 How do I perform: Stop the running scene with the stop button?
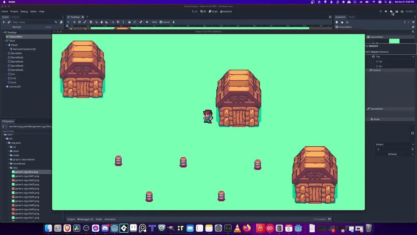[x=391, y=11]
